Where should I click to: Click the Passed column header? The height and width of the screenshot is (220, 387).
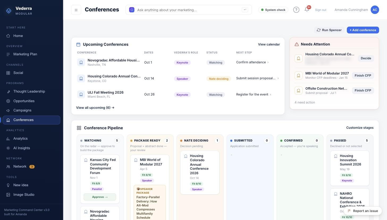coord(340,140)
